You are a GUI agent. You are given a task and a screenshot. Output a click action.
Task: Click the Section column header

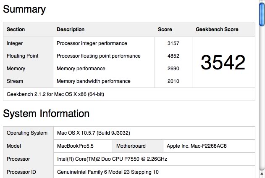coord(16,29)
